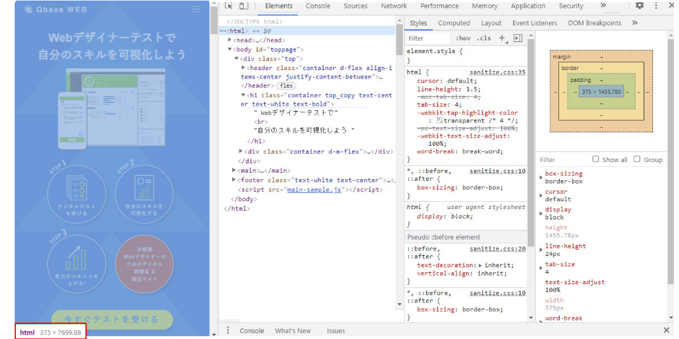Click the green test-start button on page
The height and width of the screenshot is (339, 679).
[111, 319]
